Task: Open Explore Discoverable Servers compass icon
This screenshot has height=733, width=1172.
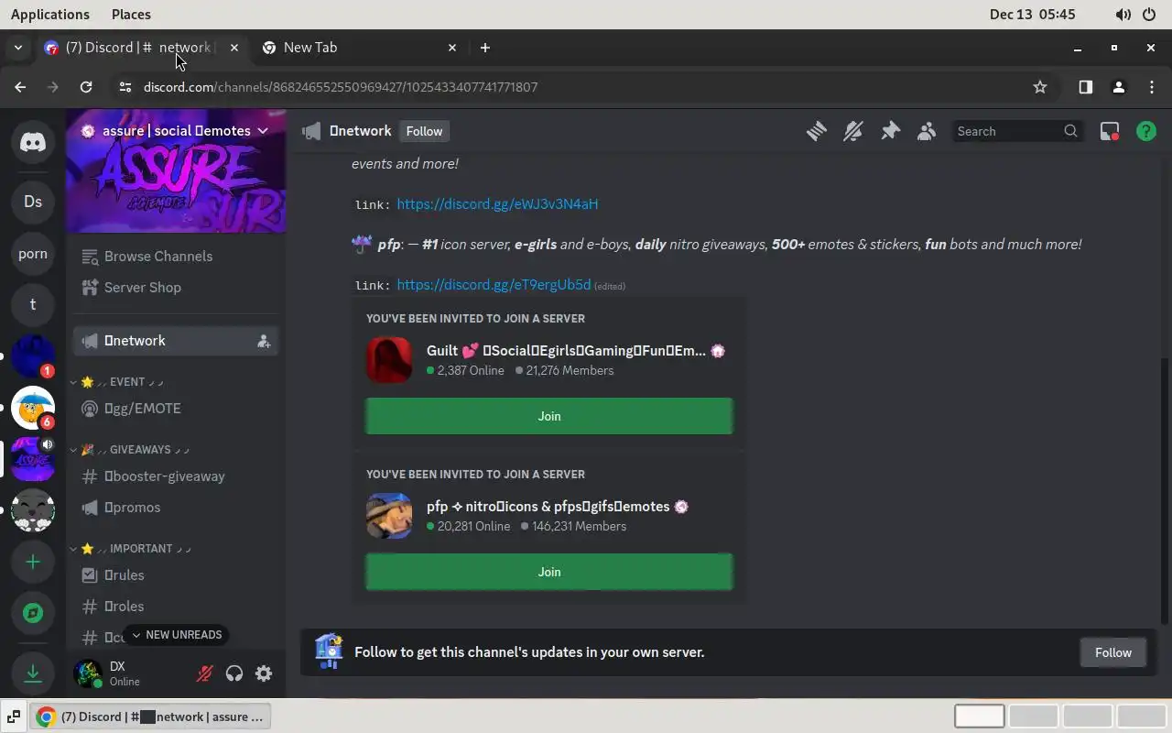Action: [x=33, y=613]
